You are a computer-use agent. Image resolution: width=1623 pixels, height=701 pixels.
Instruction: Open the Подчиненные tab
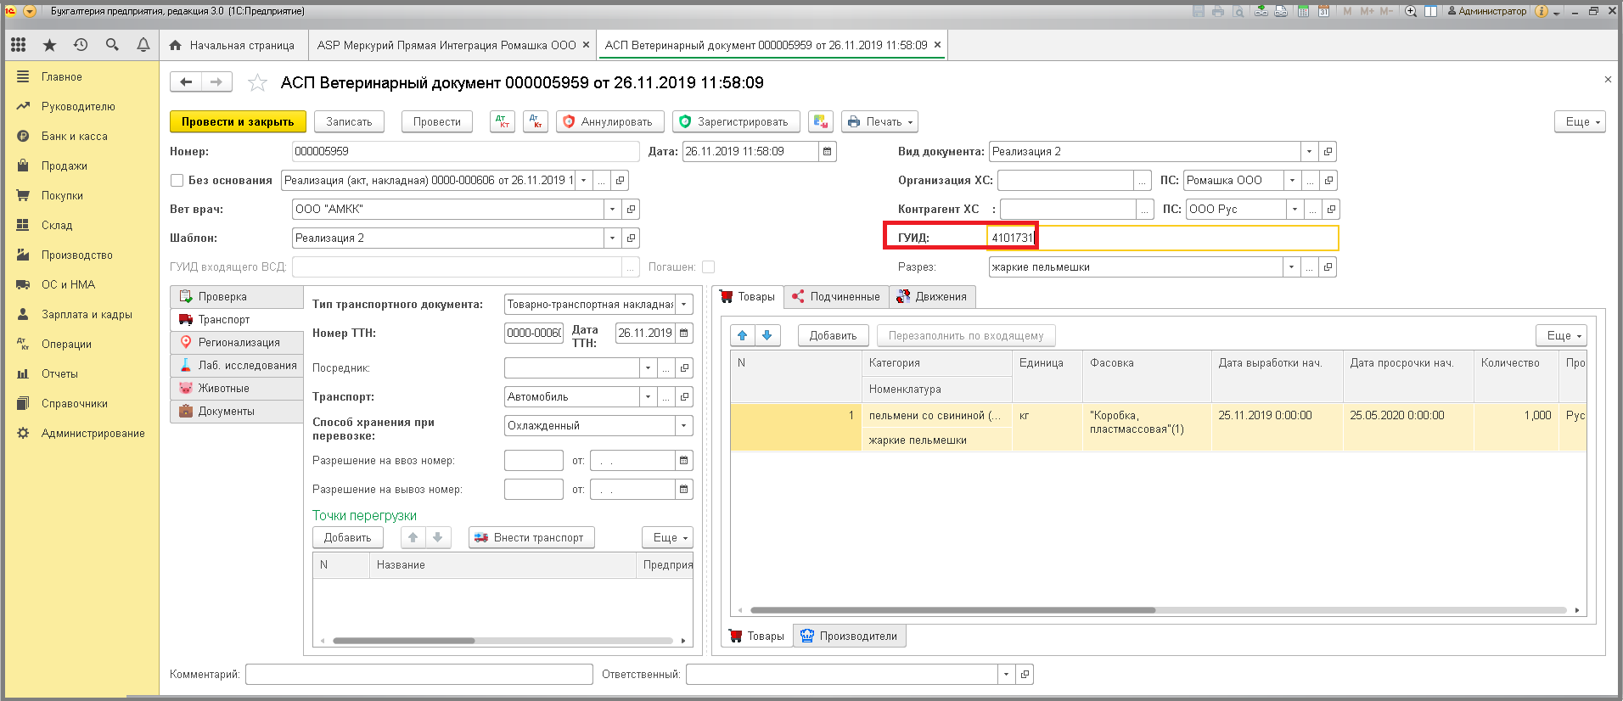pyautogui.click(x=836, y=296)
